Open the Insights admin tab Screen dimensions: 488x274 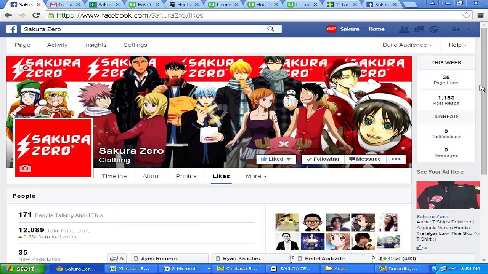pyautogui.click(x=95, y=45)
